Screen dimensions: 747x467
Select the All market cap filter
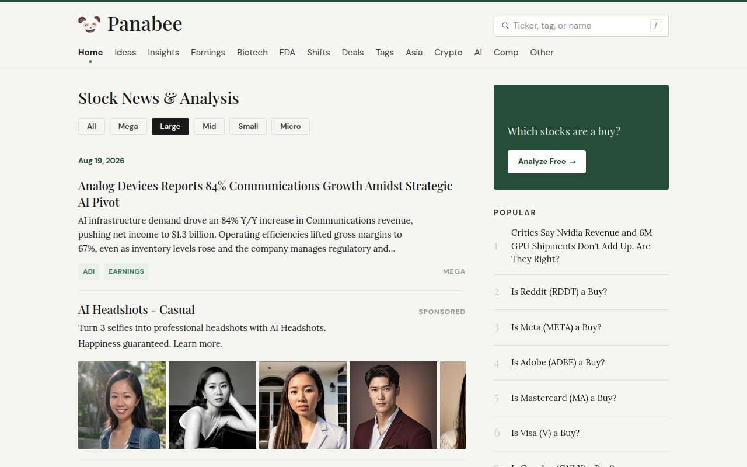click(92, 126)
